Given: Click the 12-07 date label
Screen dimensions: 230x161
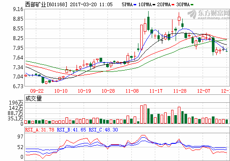Looking at the screenshot, I should pyautogui.click(x=203, y=91).
